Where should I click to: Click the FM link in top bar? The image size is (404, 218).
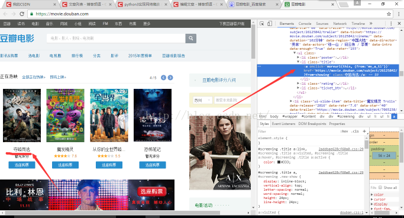tap(105, 24)
